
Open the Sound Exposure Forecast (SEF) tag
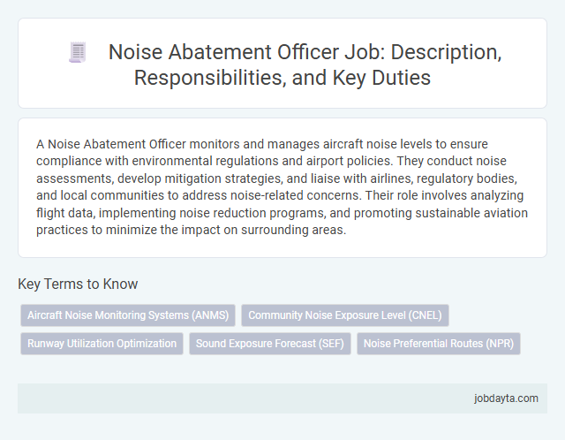click(x=270, y=344)
